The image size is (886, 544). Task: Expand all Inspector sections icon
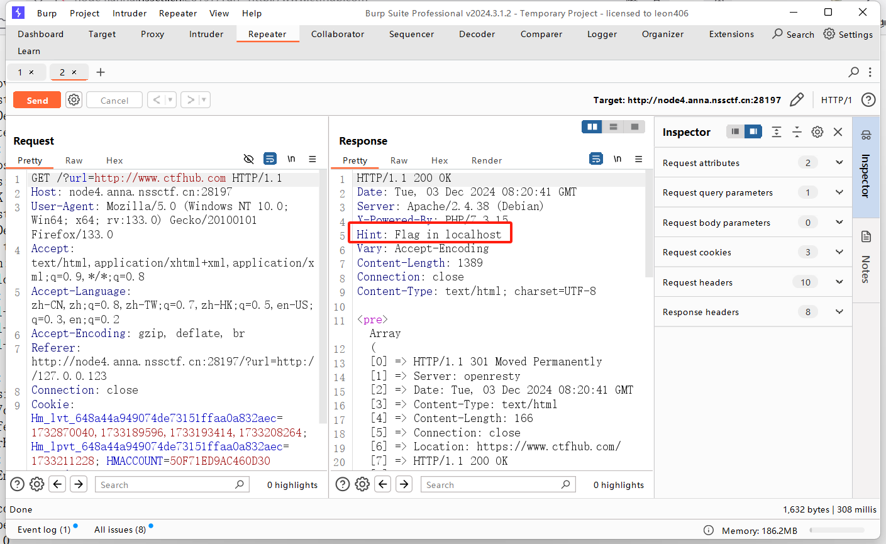(x=777, y=131)
